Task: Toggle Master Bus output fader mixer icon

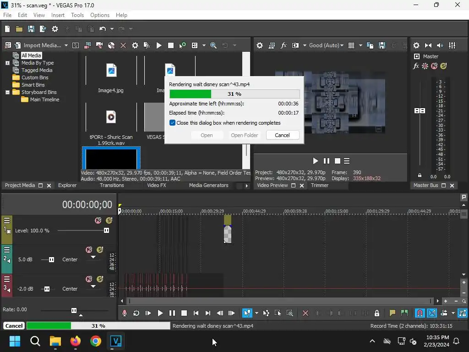Action: 452,45
